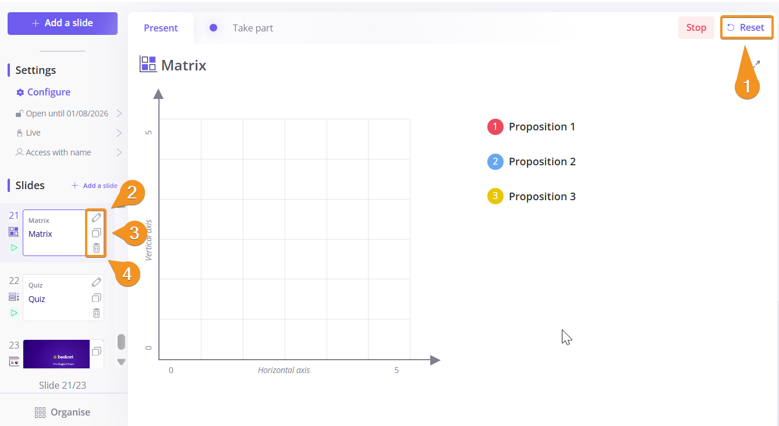Viewport: 779px width, 426px height.
Task: Duplicate the Matrix slide
Action: pyautogui.click(x=97, y=233)
